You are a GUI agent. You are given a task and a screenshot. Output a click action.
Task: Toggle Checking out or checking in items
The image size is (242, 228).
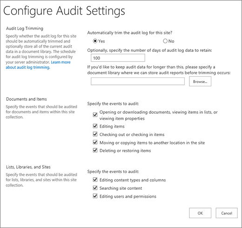pyautogui.click(x=95, y=134)
